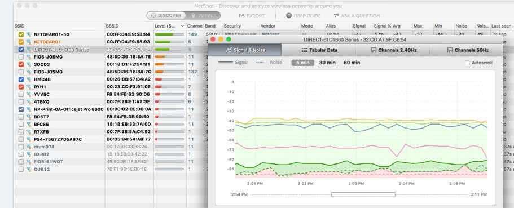Click the timeline range slider handle
514x208 pixels.
[363, 194]
